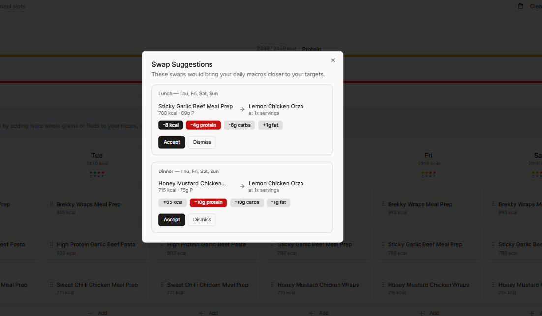Accept the Lunch swap suggestion
Viewport: 542px width, 316px height.
pyautogui.click(x=172, y=142)
